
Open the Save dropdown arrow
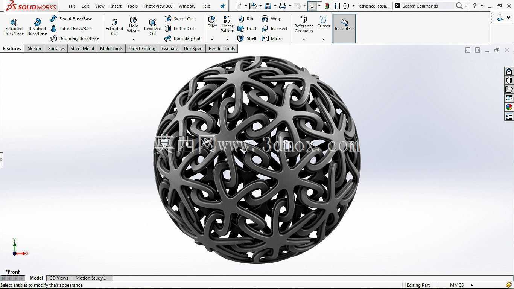(x=275, y=6)
